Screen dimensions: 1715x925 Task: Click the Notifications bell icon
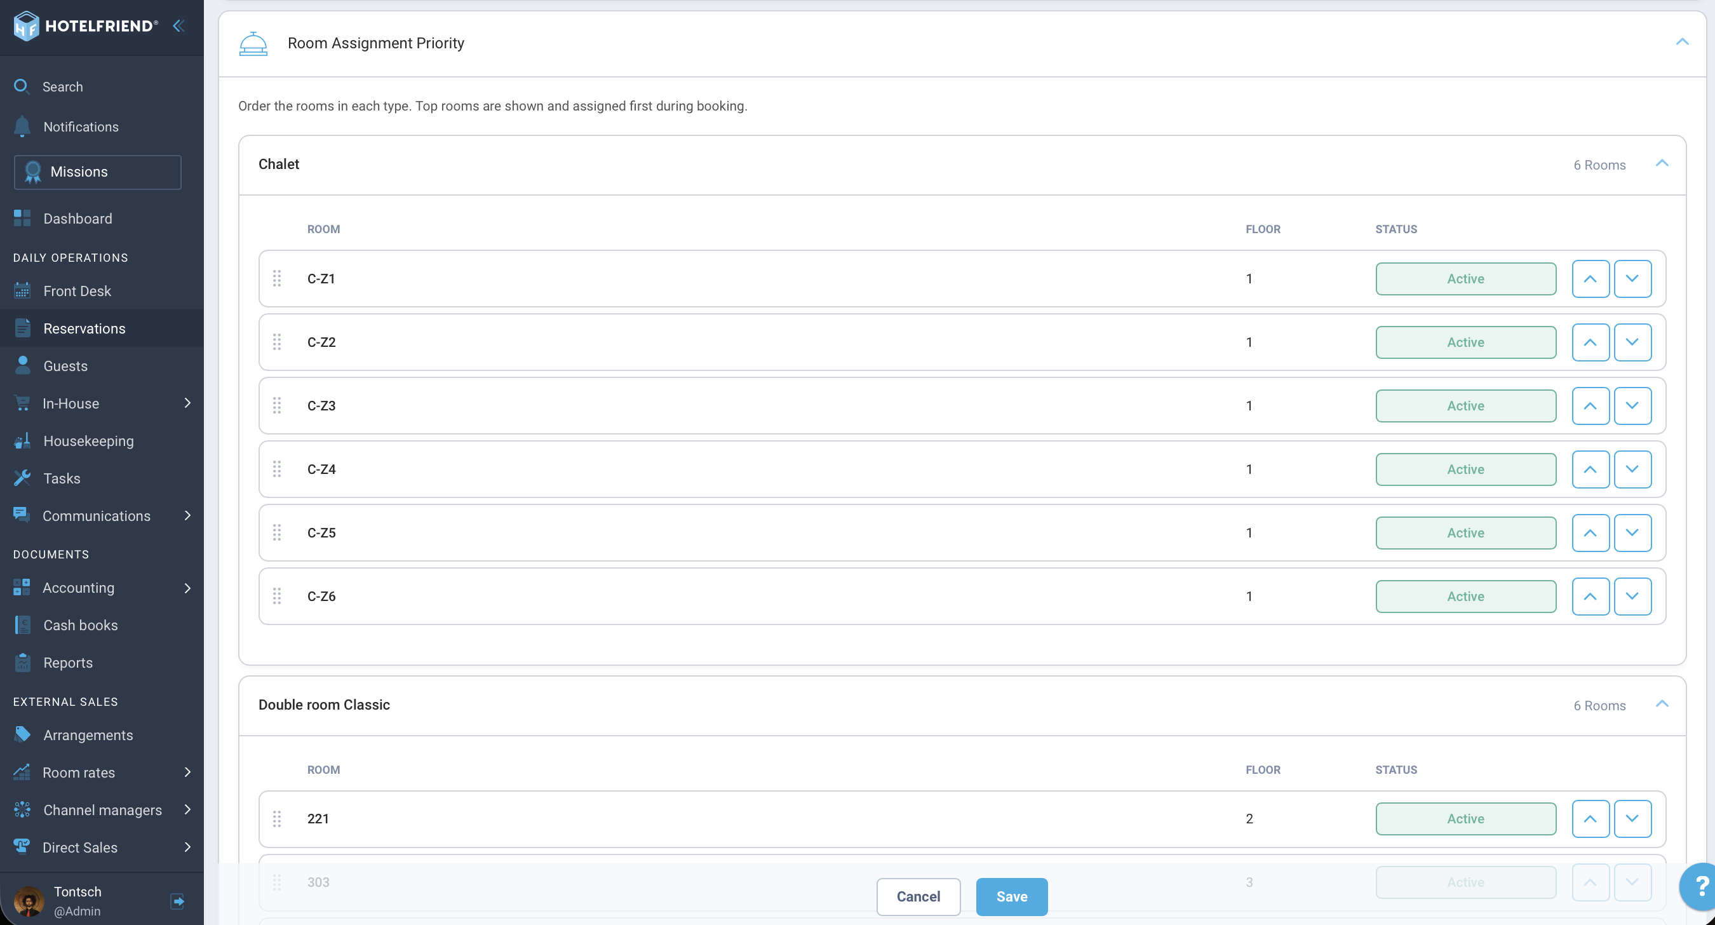coord(22,126)
